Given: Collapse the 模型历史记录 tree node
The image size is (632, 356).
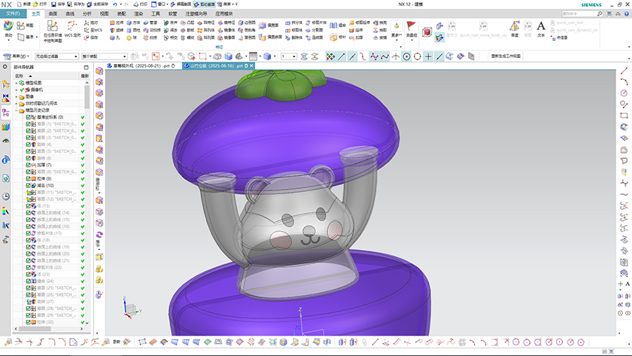Looking at the screenshot, I should coord(17,110).
